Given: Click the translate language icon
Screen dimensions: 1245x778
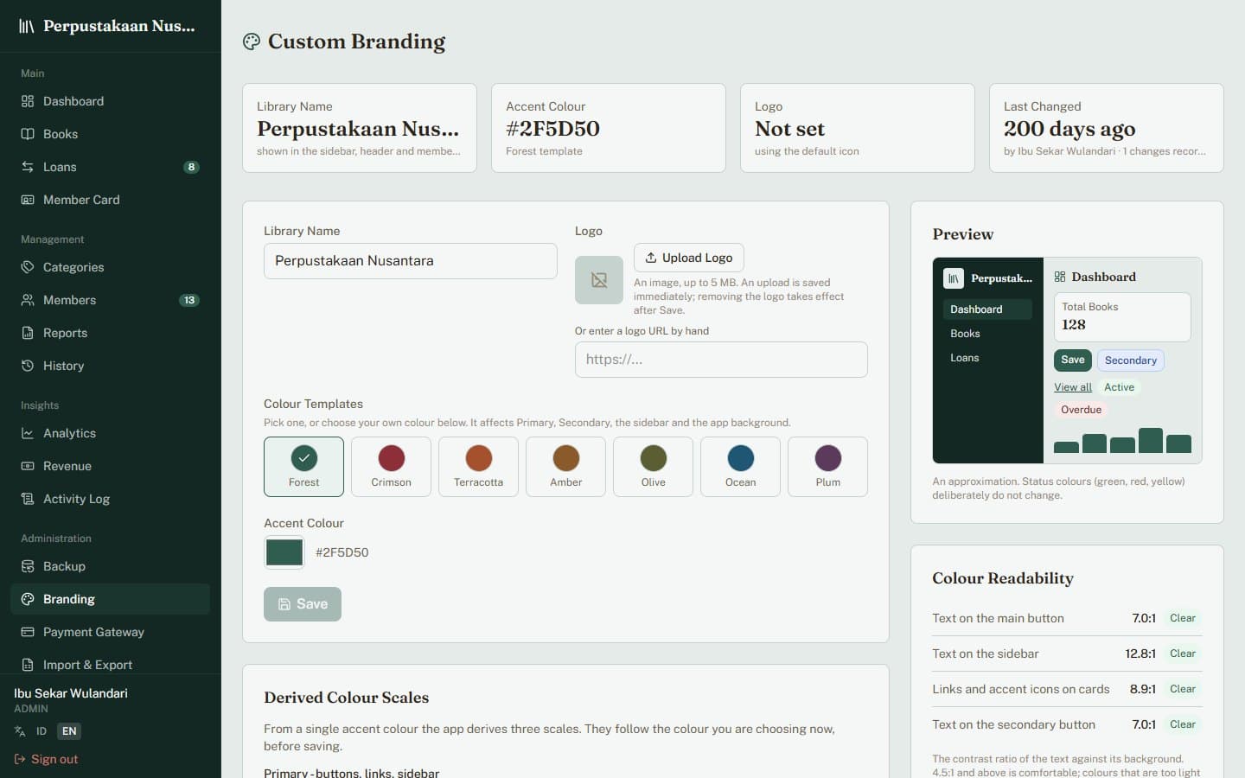Looking at the screenshot, I should coord(20,731).
